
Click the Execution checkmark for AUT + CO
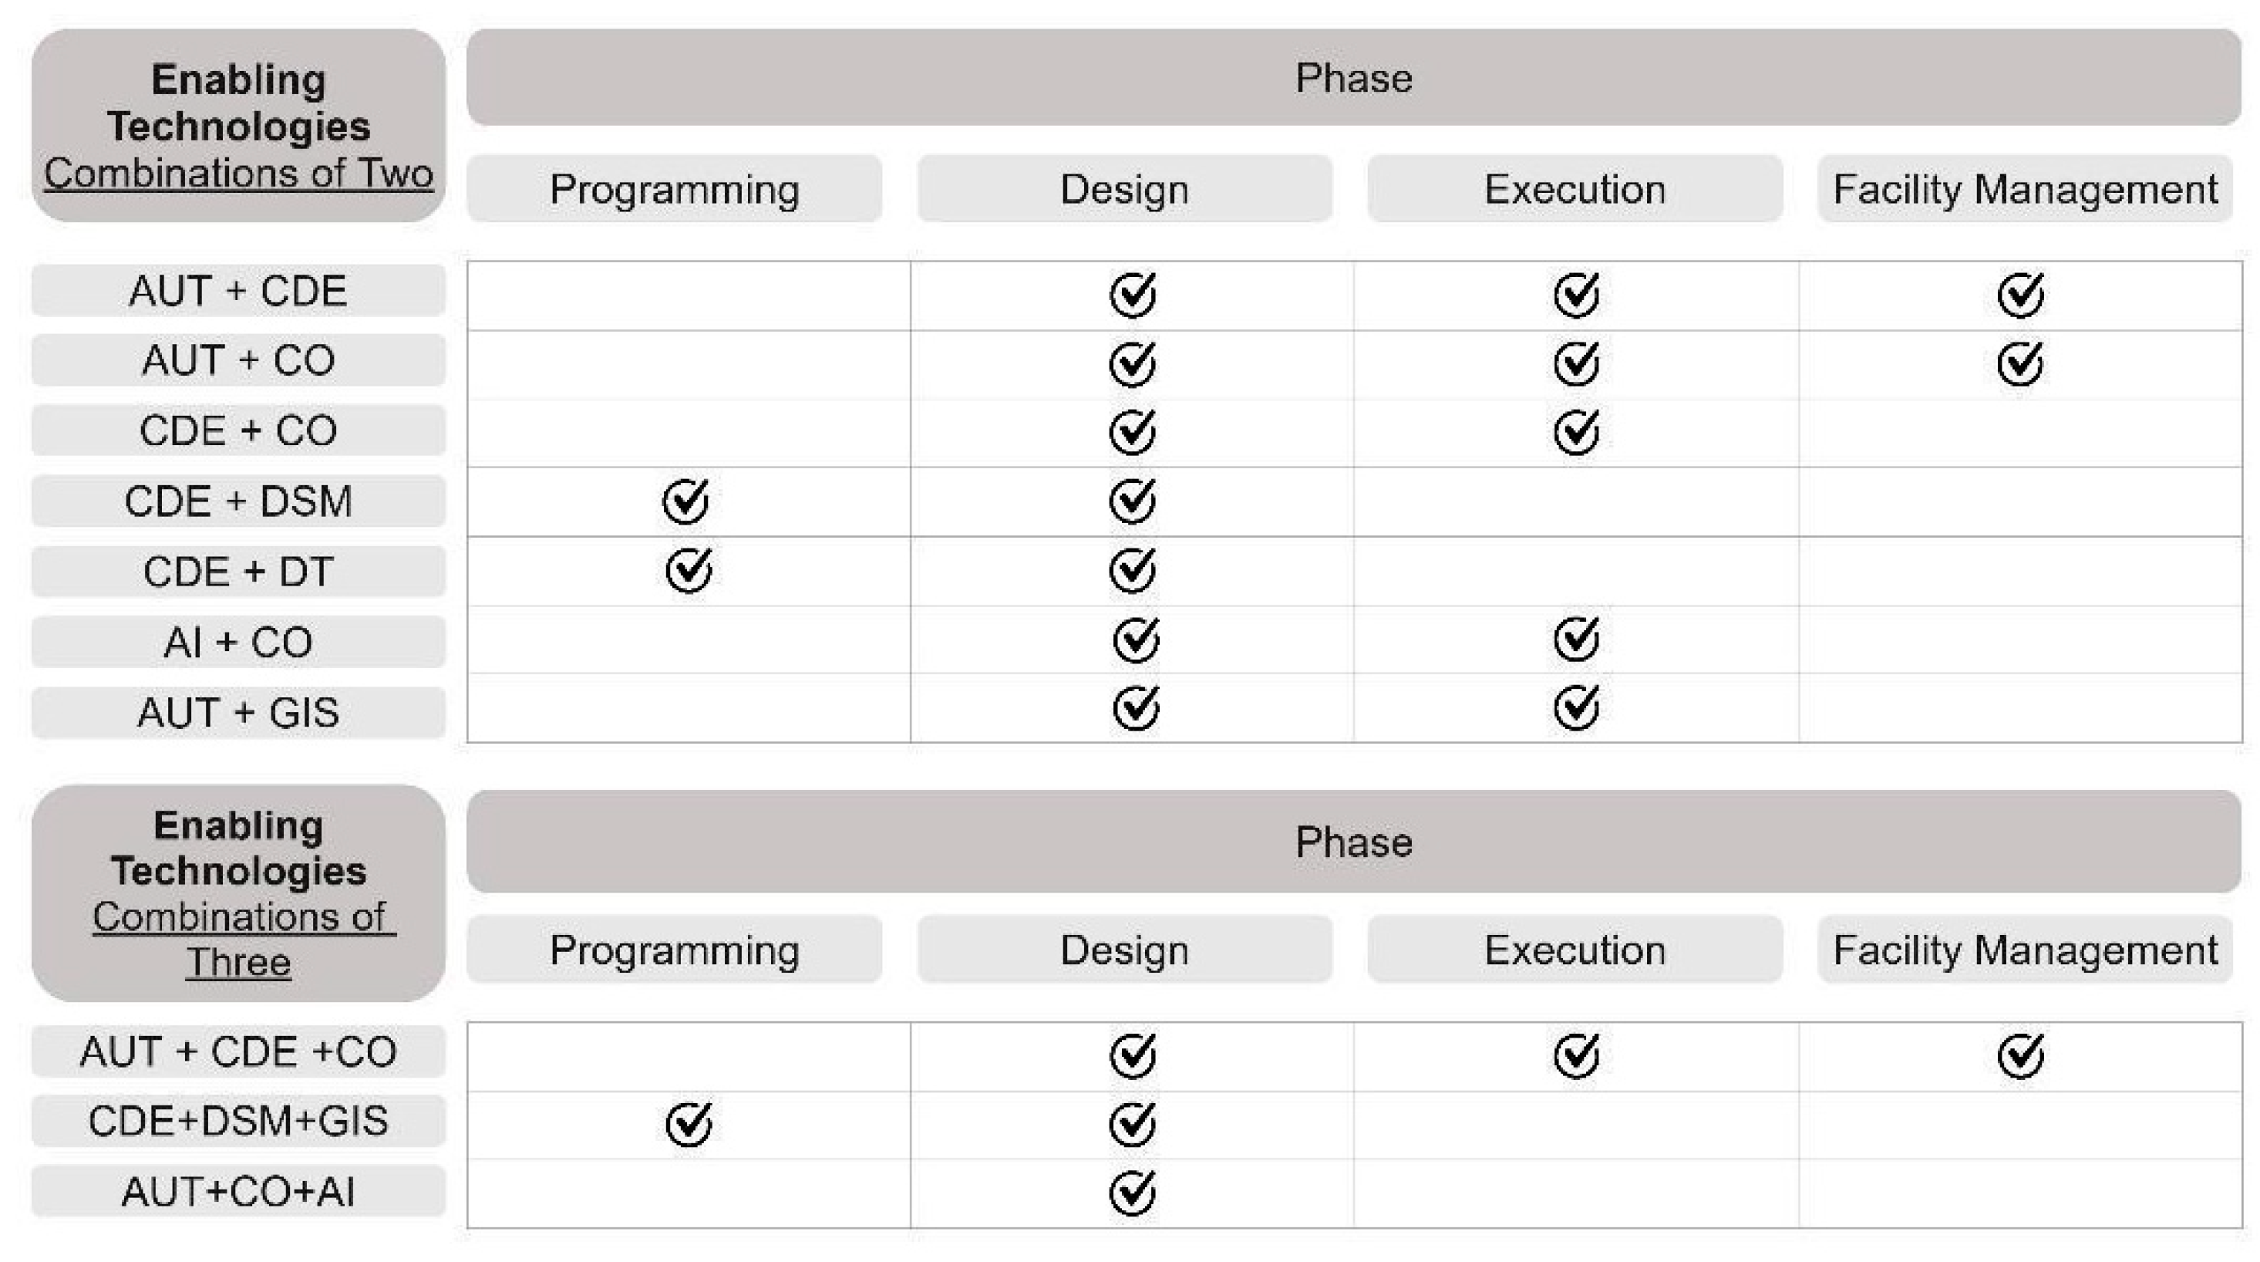coord(1576,364)
